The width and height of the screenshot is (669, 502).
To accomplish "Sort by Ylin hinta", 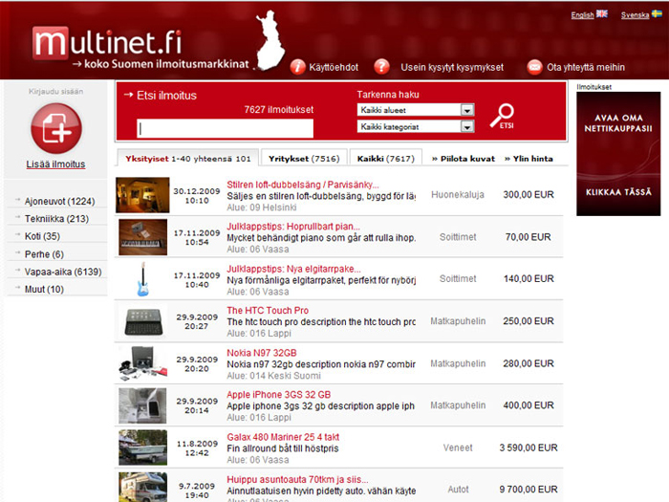I will pos(529,159).
